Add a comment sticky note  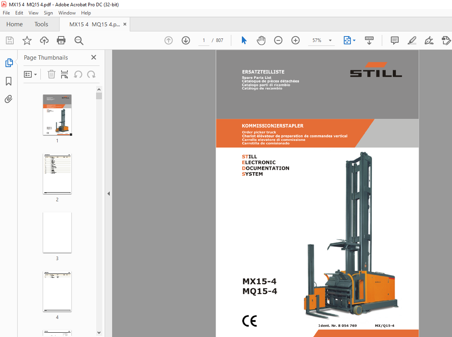(395, 40)
